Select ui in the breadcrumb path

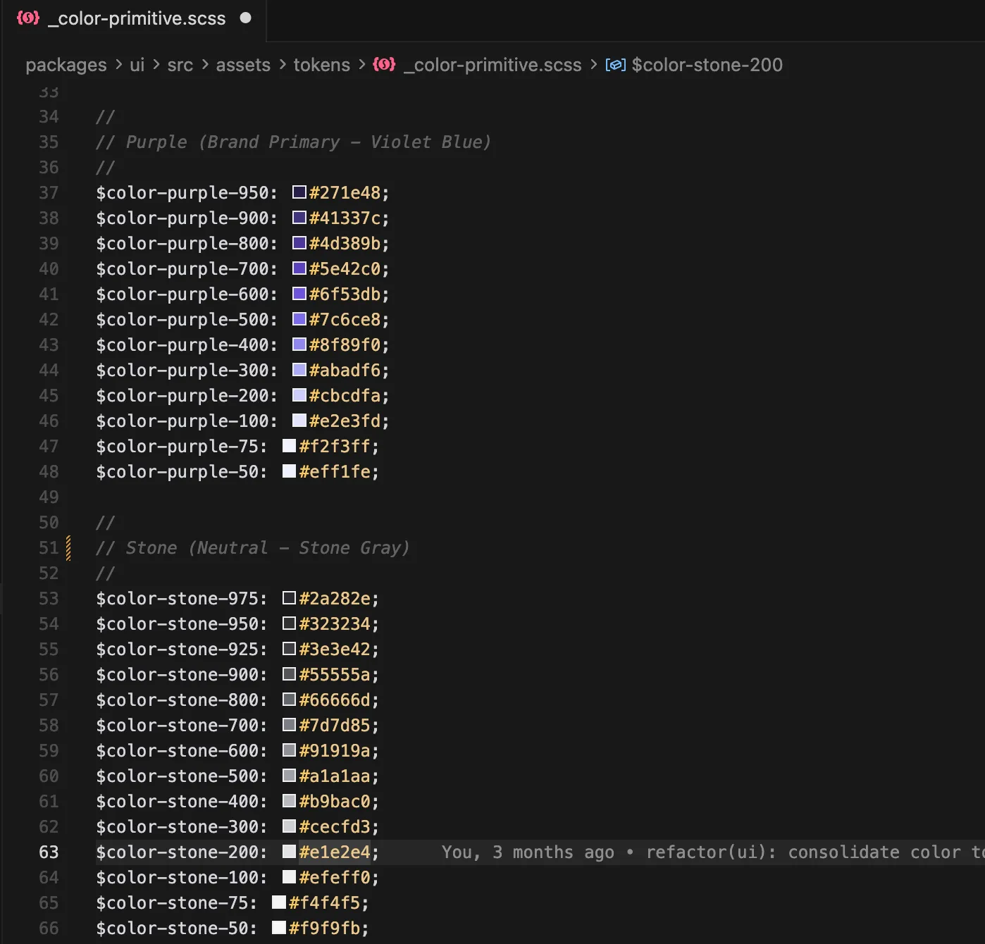(136, 65)
